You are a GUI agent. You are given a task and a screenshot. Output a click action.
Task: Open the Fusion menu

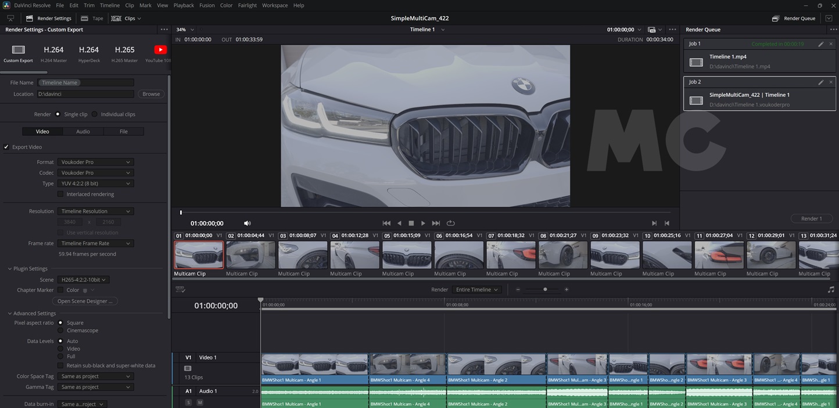click(x=207, y=5)
